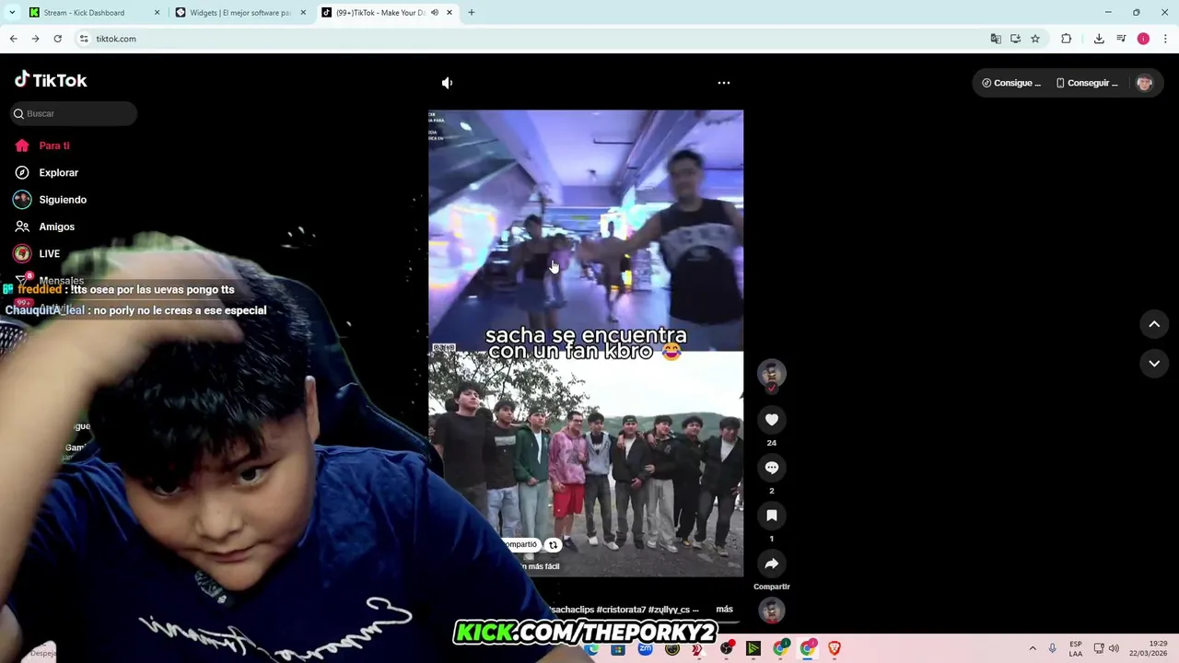
Task: Mute the TikTok video volume icon
Action: [x=447, y=83]
